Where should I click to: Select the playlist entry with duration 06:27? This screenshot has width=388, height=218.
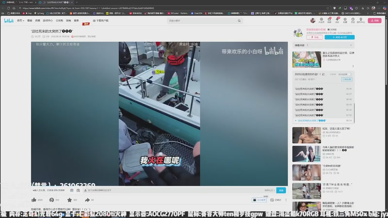tap(323, 94)
